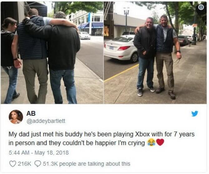Viewport: 209px width, 174px height.
Task: Open the left photo of men walking away
Action: 52,53
